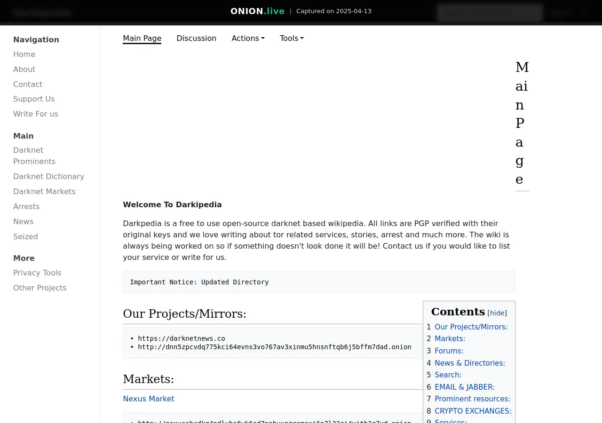Screen dimensions: 602x423
Task: View the Seized page
Action: (x=25, y=236)
